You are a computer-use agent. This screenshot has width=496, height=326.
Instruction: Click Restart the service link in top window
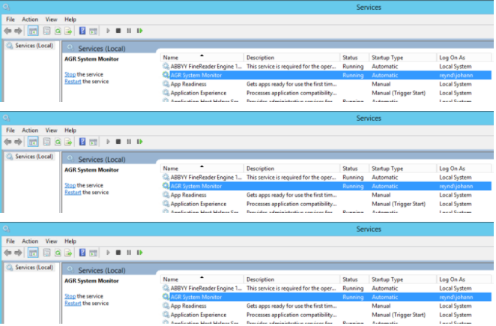pyautogui.click(x=73, y=82)
